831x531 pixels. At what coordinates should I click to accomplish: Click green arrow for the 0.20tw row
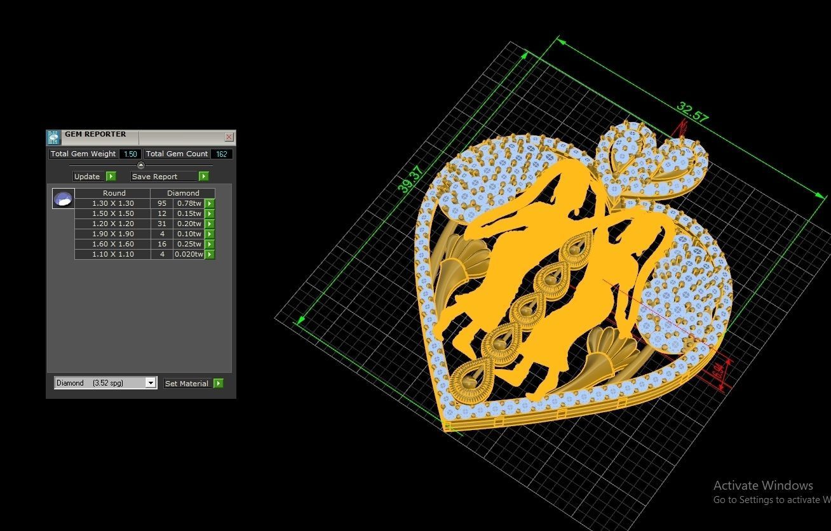coord(210,224)
